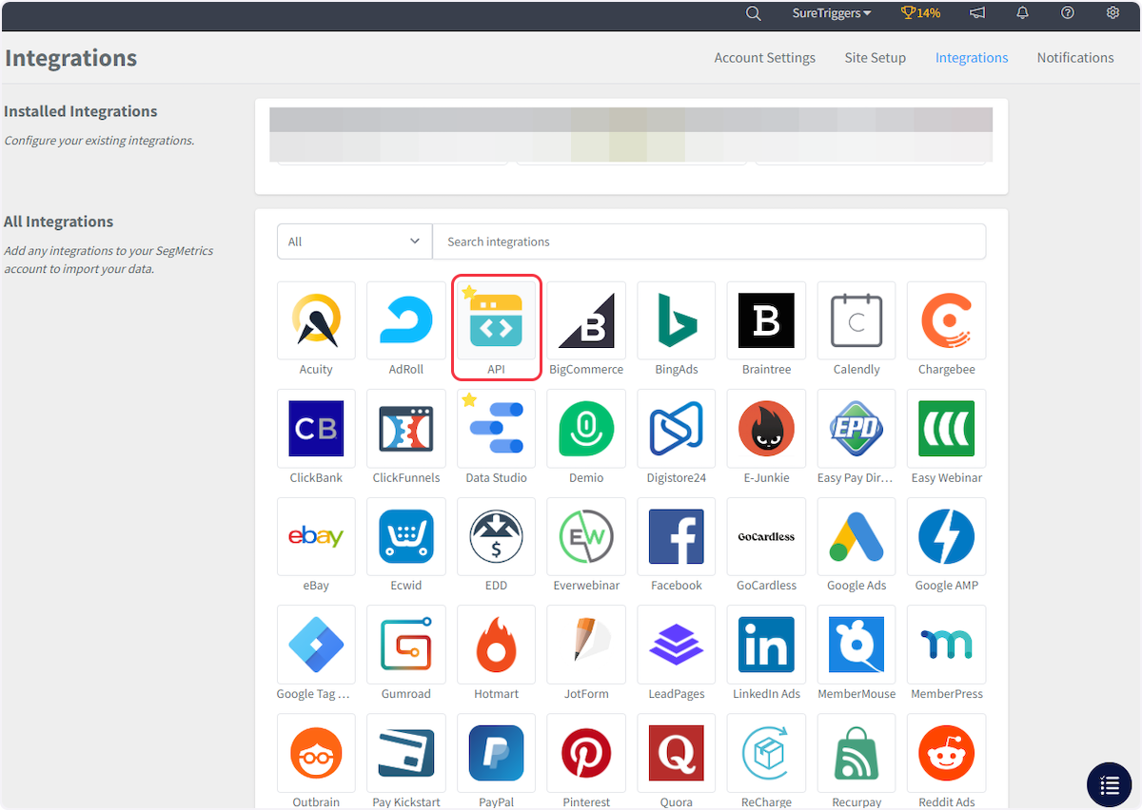Select the Pinterest integration tile
The width and height of the screenshot is (1142, 810).
pos(586,753)
